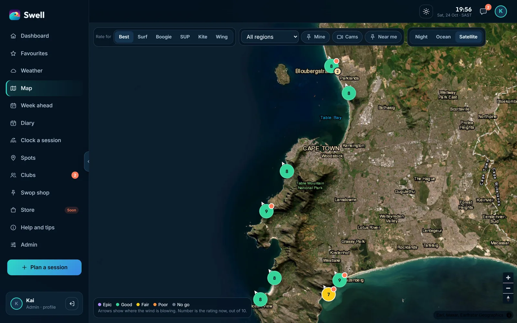Select the SUP rating tab
The height and width of the screenshot is (323, 517).
click(x=185, y=37)
